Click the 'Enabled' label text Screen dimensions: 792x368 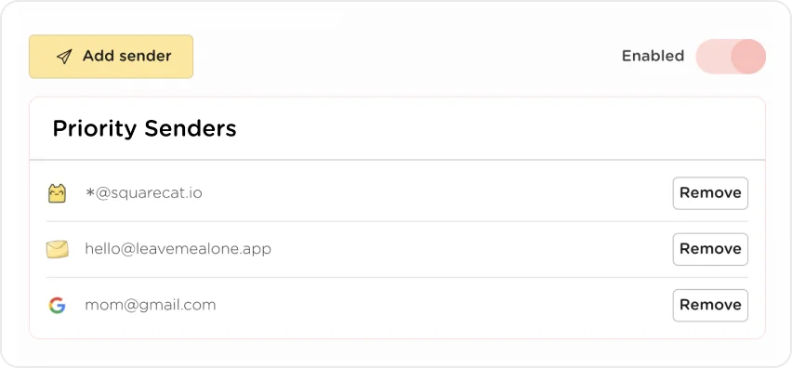pos(653,56)
